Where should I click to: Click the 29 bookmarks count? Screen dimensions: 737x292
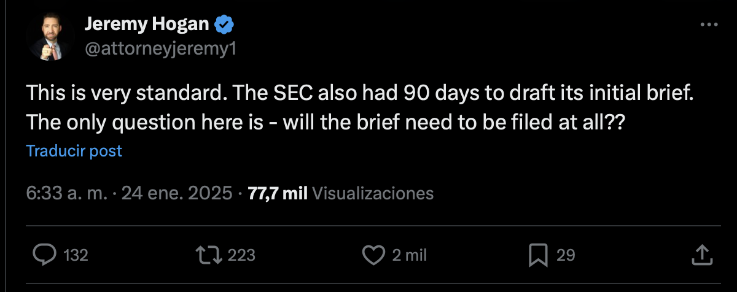click(566, 255)
